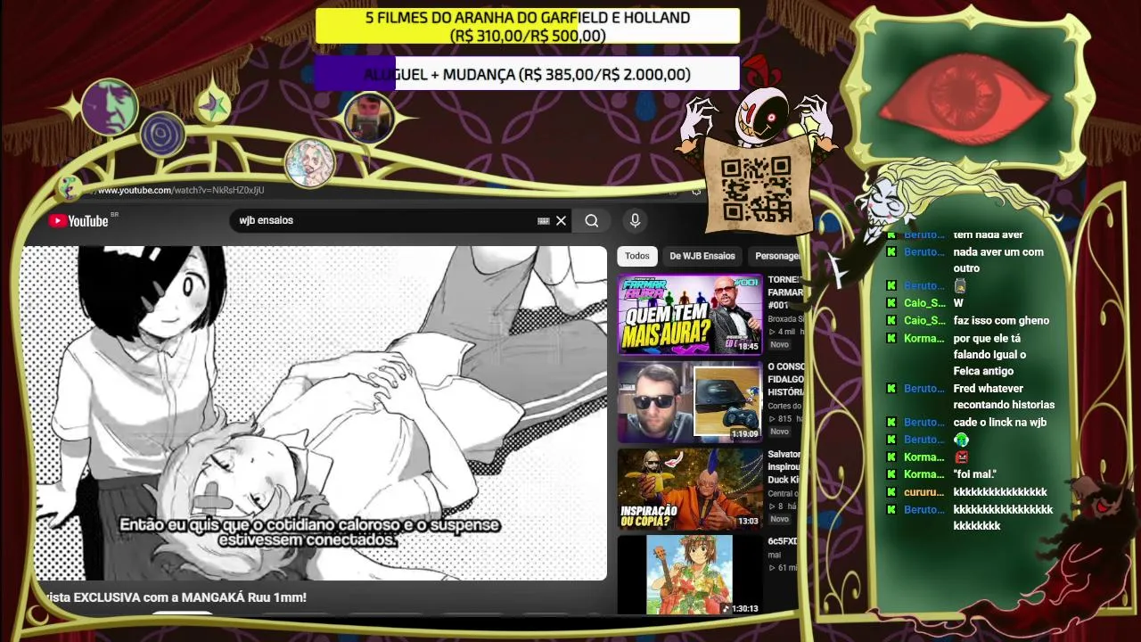Click Caio_S username beside "faz isso com gheno"
This screenshot has width=1141, height=642.
click(x=924, y=320)
